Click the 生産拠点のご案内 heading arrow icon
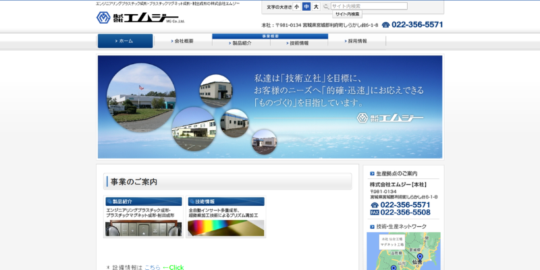Screen dimensions: 540x270 coord(371,173)
